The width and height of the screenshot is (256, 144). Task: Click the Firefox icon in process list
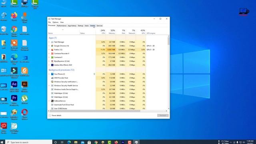tap(52, 50)
